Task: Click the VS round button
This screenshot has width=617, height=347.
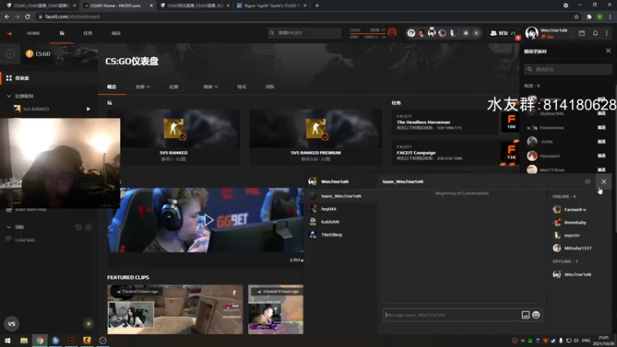Action: coord(12,324)
